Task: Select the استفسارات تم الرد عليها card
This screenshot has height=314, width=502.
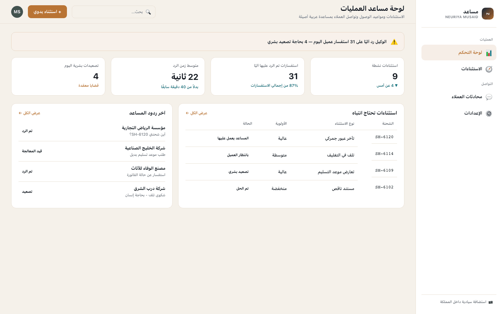Action: 258,76
